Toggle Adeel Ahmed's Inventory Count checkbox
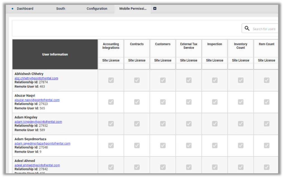 (x=241, y=167)
